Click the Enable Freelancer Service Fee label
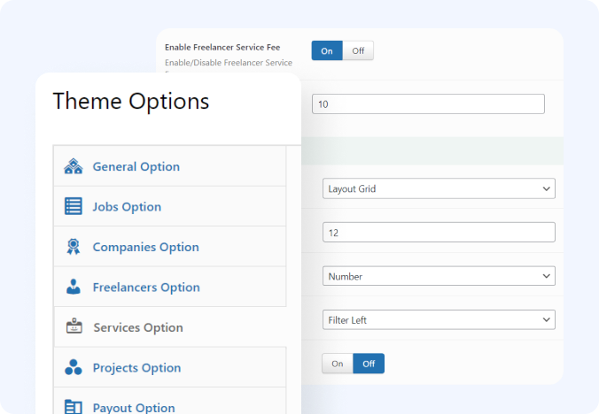This screenshot has height=414, width=599. (x=222, y=47)
